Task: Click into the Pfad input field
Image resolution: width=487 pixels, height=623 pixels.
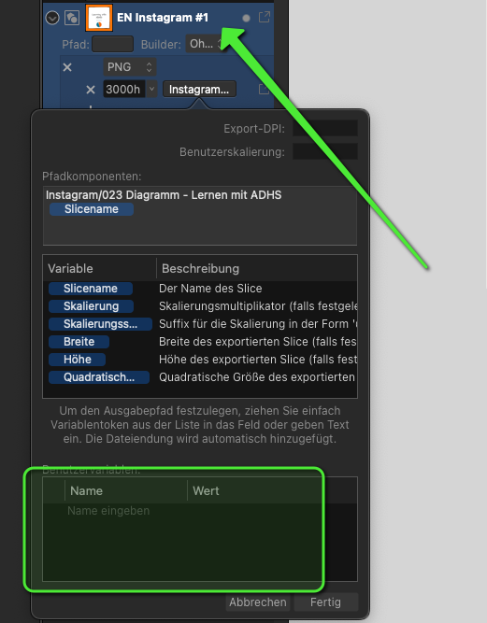Action: (112, 44)
